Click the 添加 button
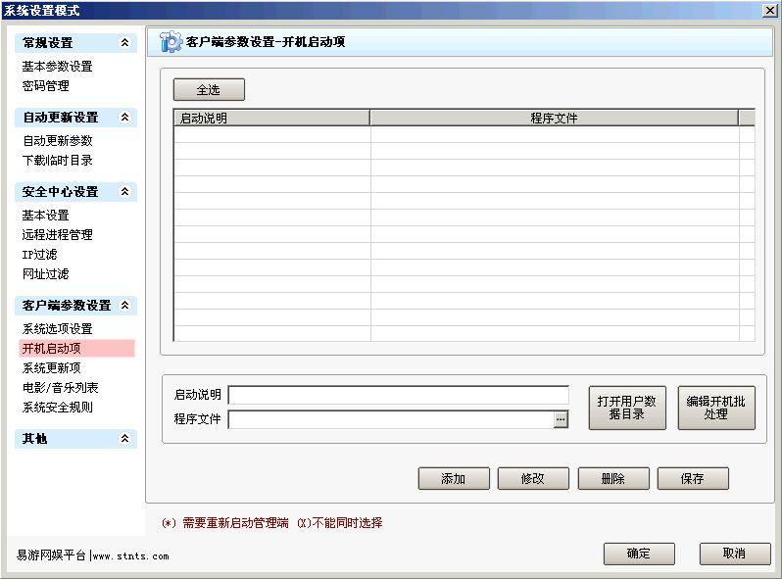782x579 pixels. point(454,479)
